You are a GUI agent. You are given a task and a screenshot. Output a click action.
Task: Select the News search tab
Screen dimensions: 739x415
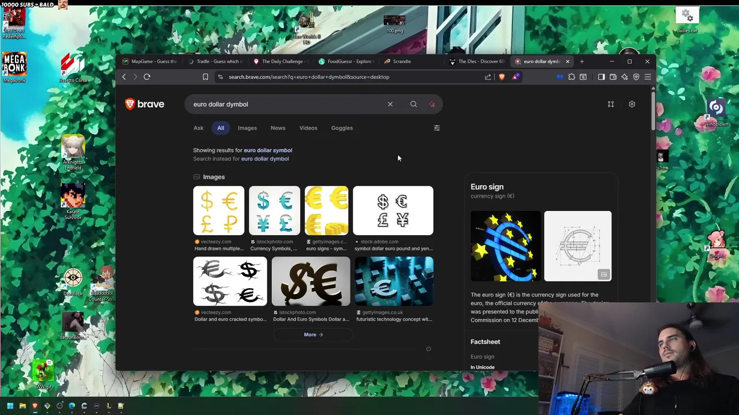click(278, 128)
